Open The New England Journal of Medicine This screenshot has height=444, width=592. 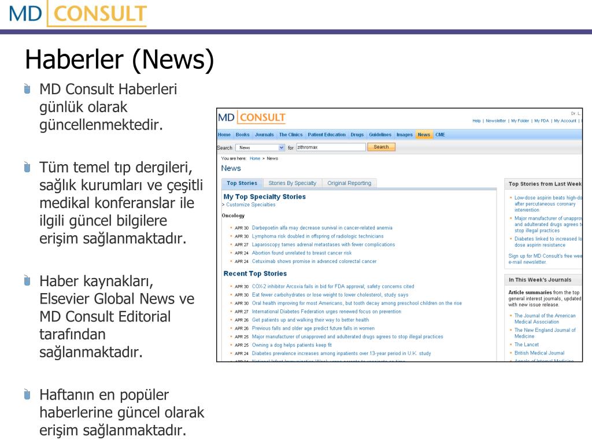coord(545,333)
